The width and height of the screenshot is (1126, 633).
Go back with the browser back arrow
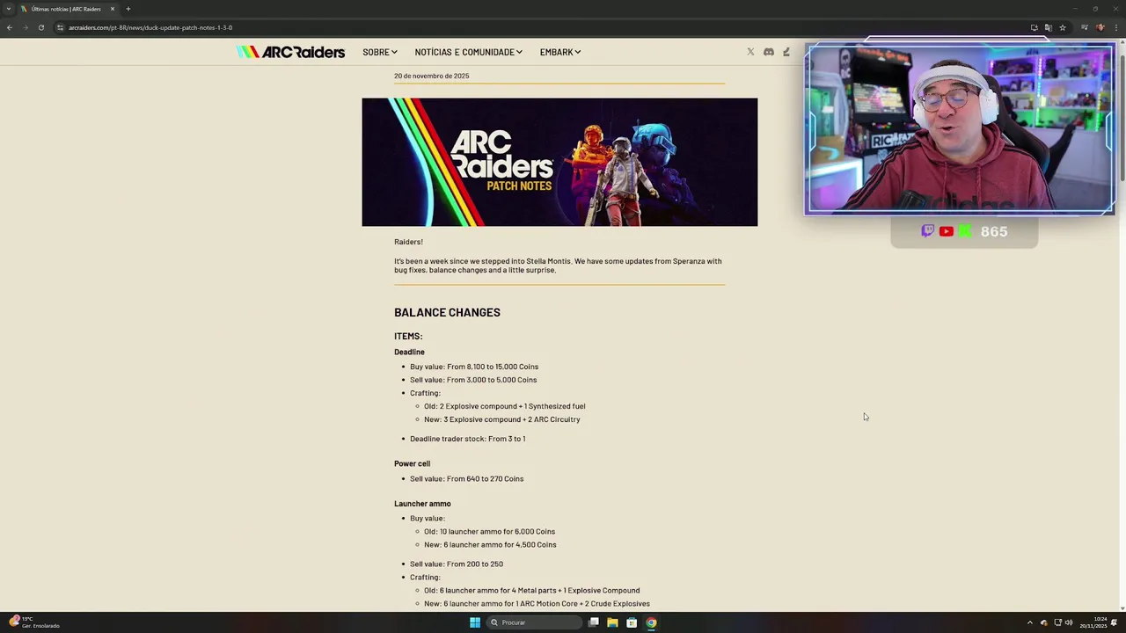(9, 27)
